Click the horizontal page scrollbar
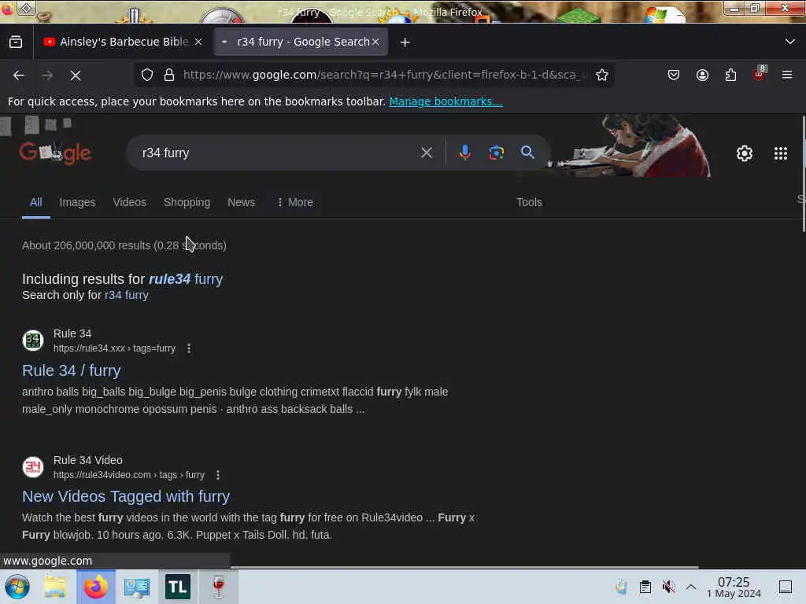Image resolution: width=806 pixels, height=604 pixels. (464, 568)
